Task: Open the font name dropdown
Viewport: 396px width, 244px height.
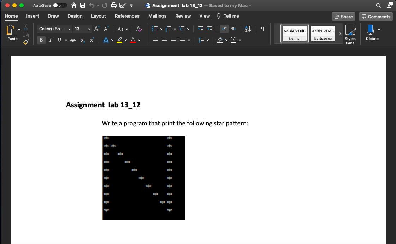Action: point(70,29)
